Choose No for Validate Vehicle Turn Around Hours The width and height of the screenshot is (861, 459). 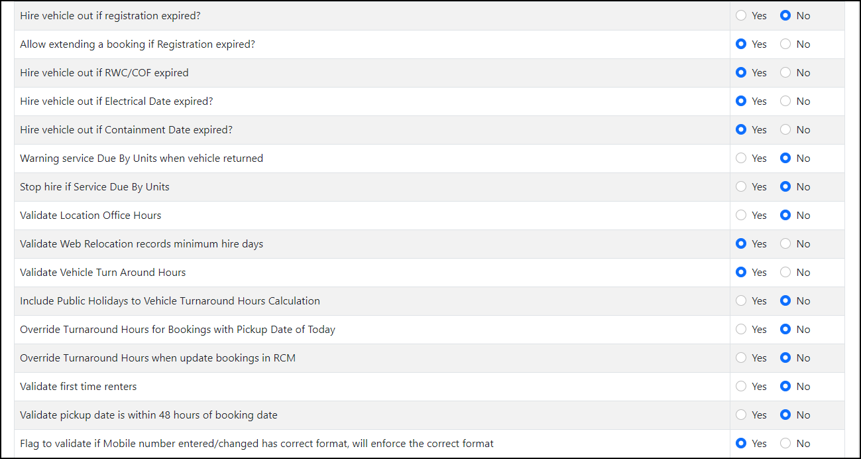pyautogui.click(x=785, y=272)
